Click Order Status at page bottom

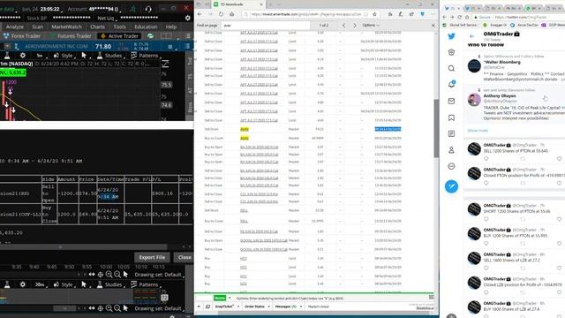pyautogui.click(x=255, y=307)
